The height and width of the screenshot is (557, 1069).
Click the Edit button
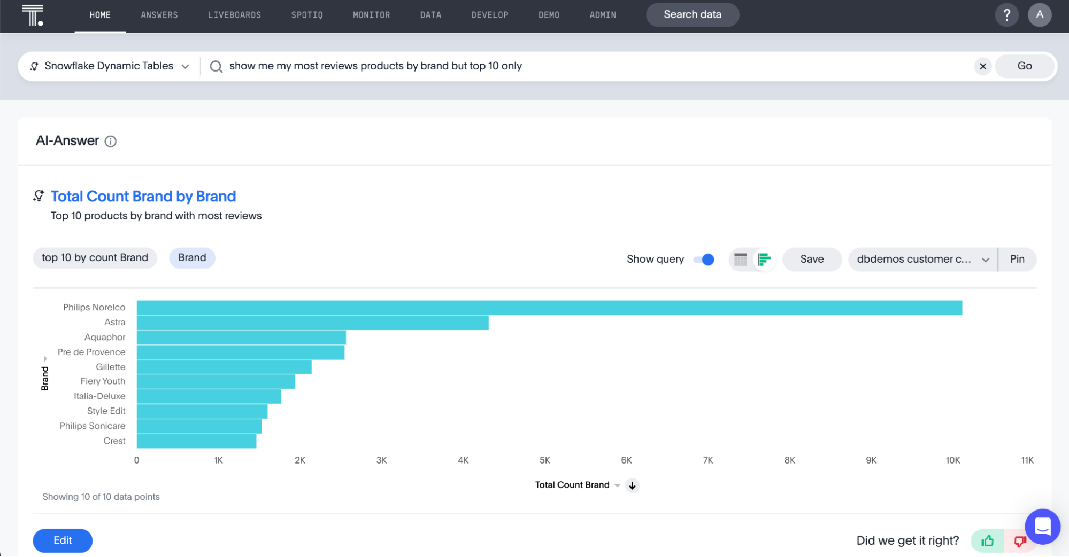tap(63, 540)
